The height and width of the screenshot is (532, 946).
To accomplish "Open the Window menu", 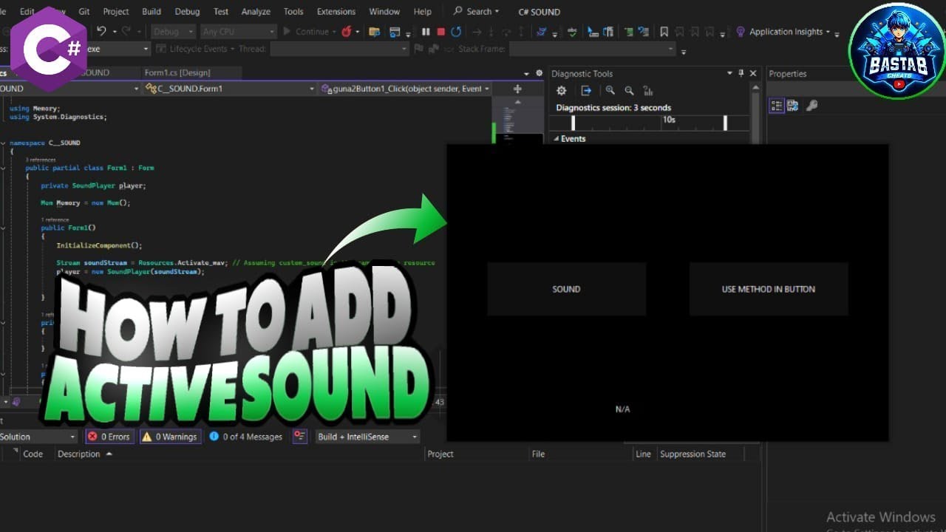I will 384,11.
